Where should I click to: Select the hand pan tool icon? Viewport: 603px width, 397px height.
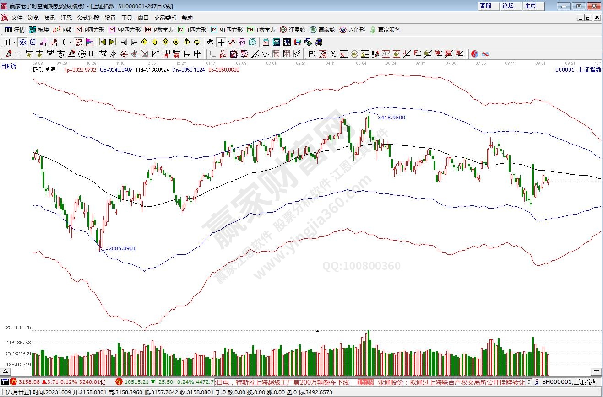tap(210, 42)
